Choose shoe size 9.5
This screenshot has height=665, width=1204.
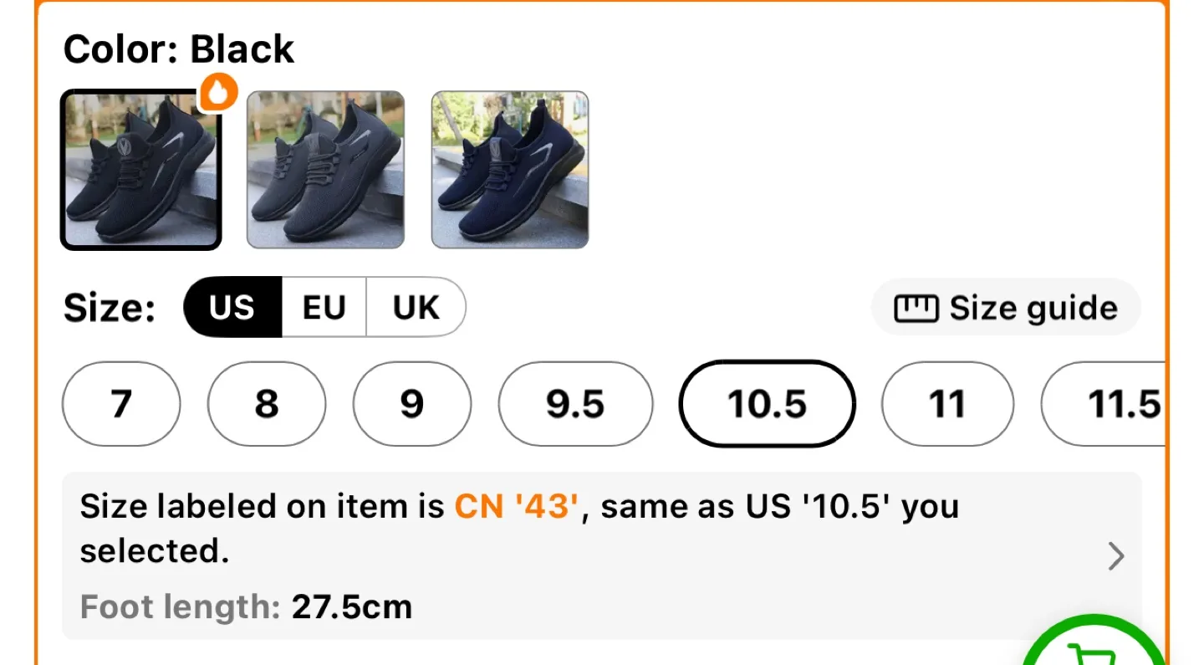pyautogui.click(x=575, y=404)
